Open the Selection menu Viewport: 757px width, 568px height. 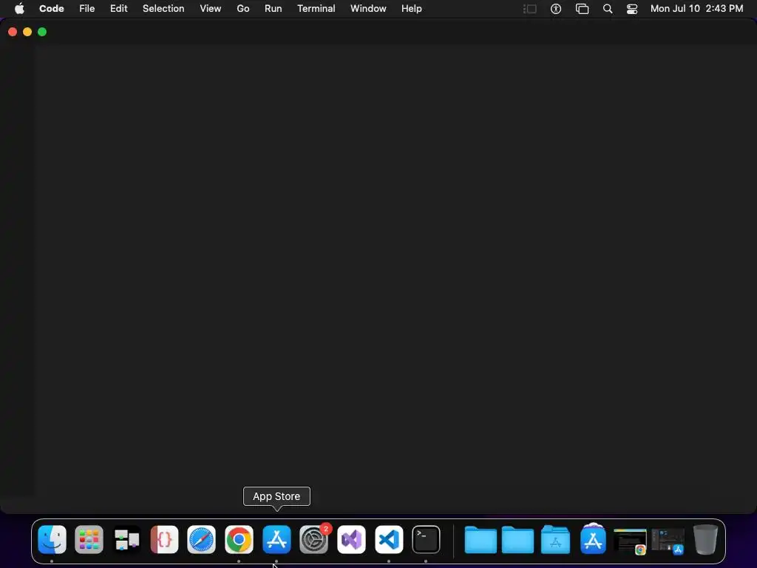click(x=163, y=9)
